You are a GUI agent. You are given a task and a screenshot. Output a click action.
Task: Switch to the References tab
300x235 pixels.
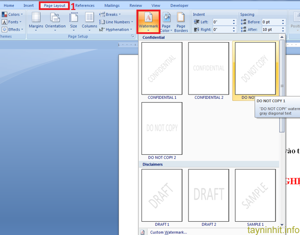pos(84,5)
